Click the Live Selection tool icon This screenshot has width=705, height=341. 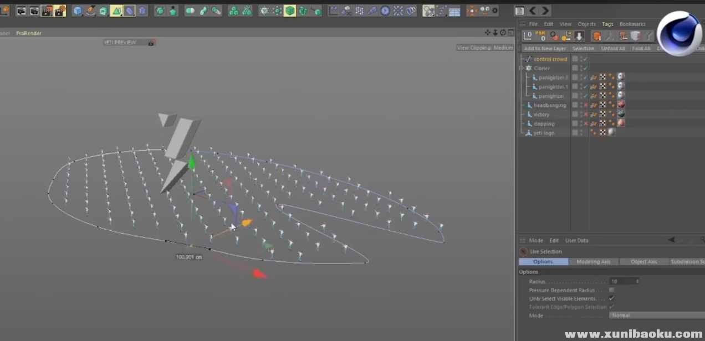click(524, 251)
